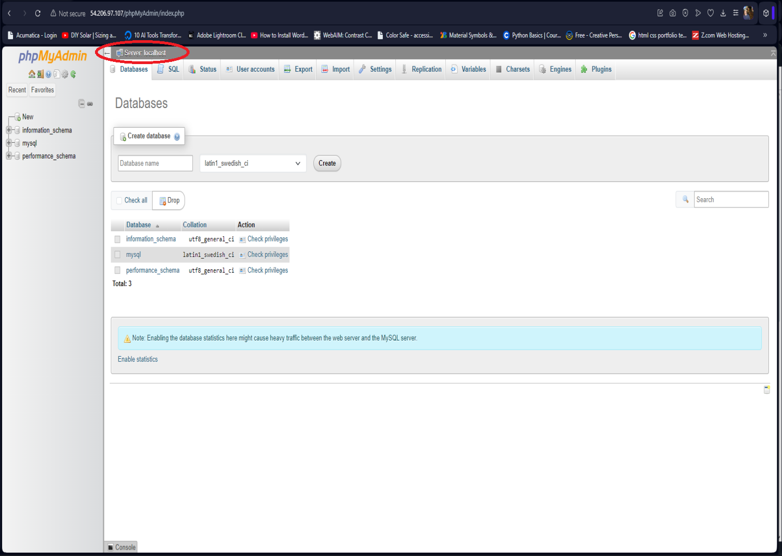Reload navigation panel with green refresh icon
This screenshot has width=782, height=556.
coord(73,74)
